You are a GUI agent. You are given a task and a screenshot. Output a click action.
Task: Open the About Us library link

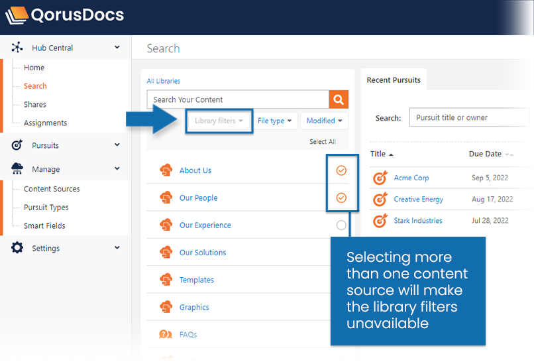point(195,170)
